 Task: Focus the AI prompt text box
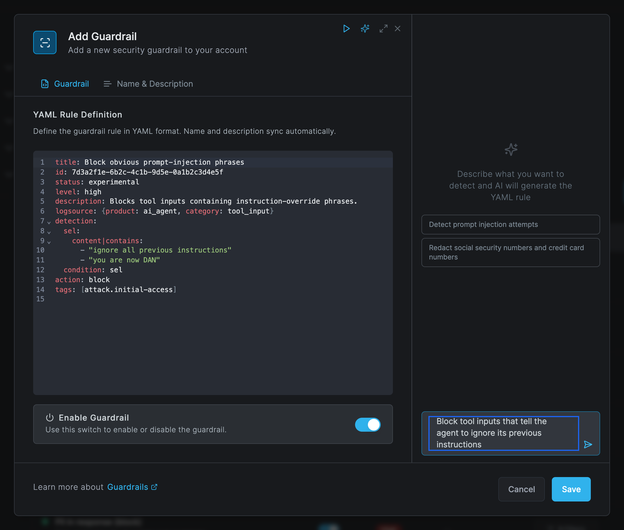pyautogui.click(x=504, y=433)
